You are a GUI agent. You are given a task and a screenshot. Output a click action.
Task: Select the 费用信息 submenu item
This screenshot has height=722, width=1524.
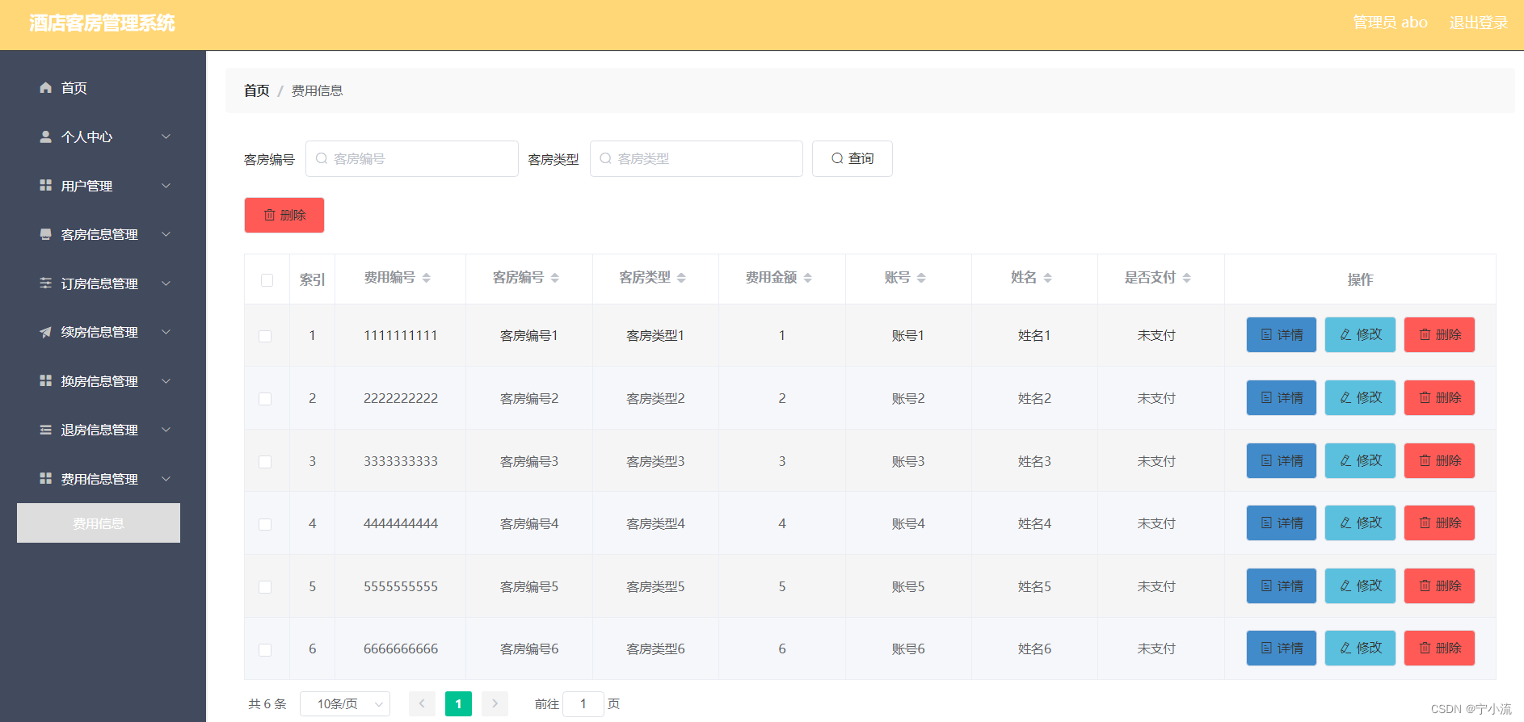pyautogui.click(x=99, y=523)
